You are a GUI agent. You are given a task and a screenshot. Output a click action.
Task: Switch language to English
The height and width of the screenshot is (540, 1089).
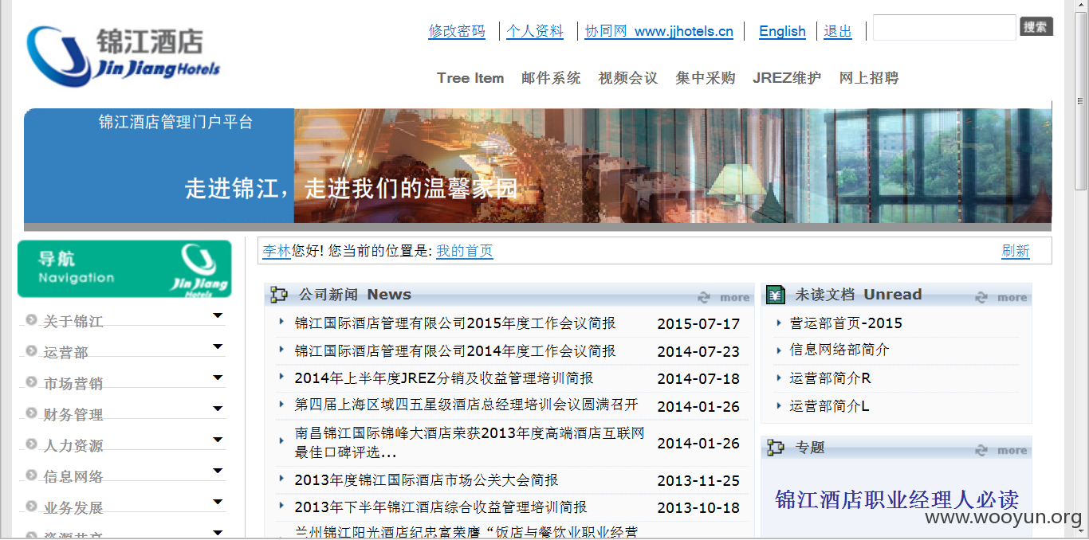(x=782, y=31)
